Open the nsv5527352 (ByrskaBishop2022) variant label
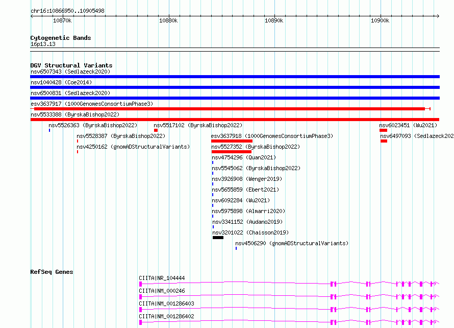This screenshot has height=328, width=454. point(256,147)
